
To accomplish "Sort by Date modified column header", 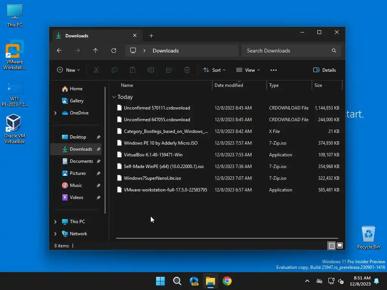I will [x=239, y=85].
